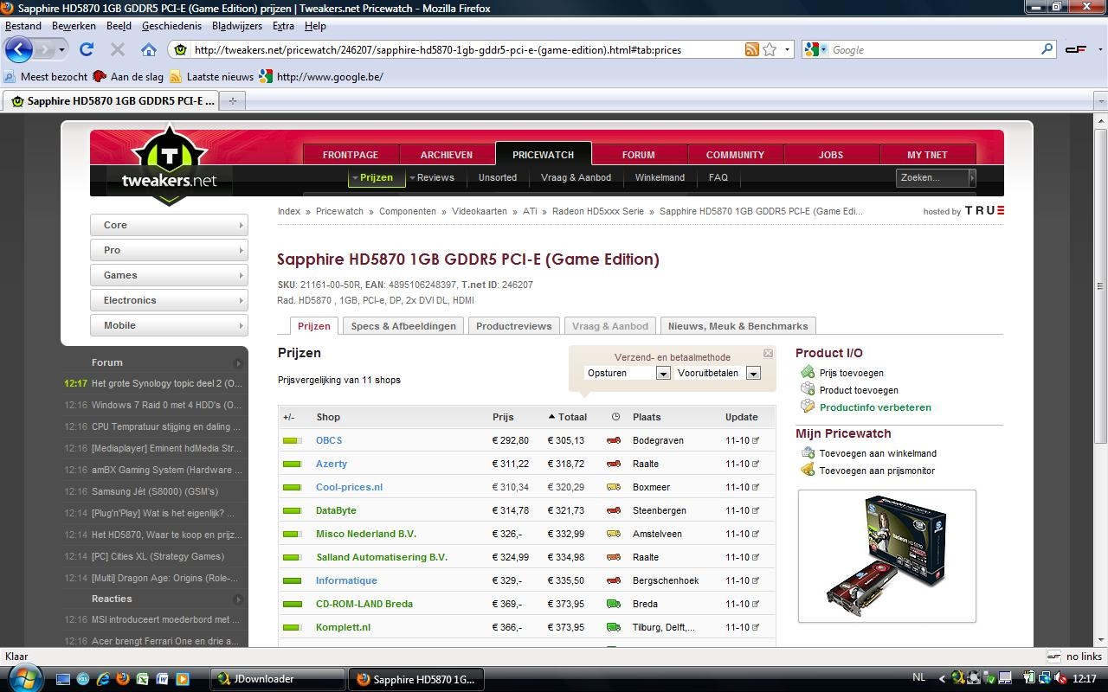The height and width of the screenshot is (692, 1108).
Task: Click the green truck icon for CD-ROM-LAND Breda
Action: pos(614,604)
